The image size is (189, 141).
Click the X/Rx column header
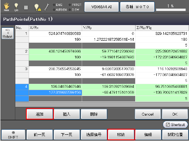point(55,28)
